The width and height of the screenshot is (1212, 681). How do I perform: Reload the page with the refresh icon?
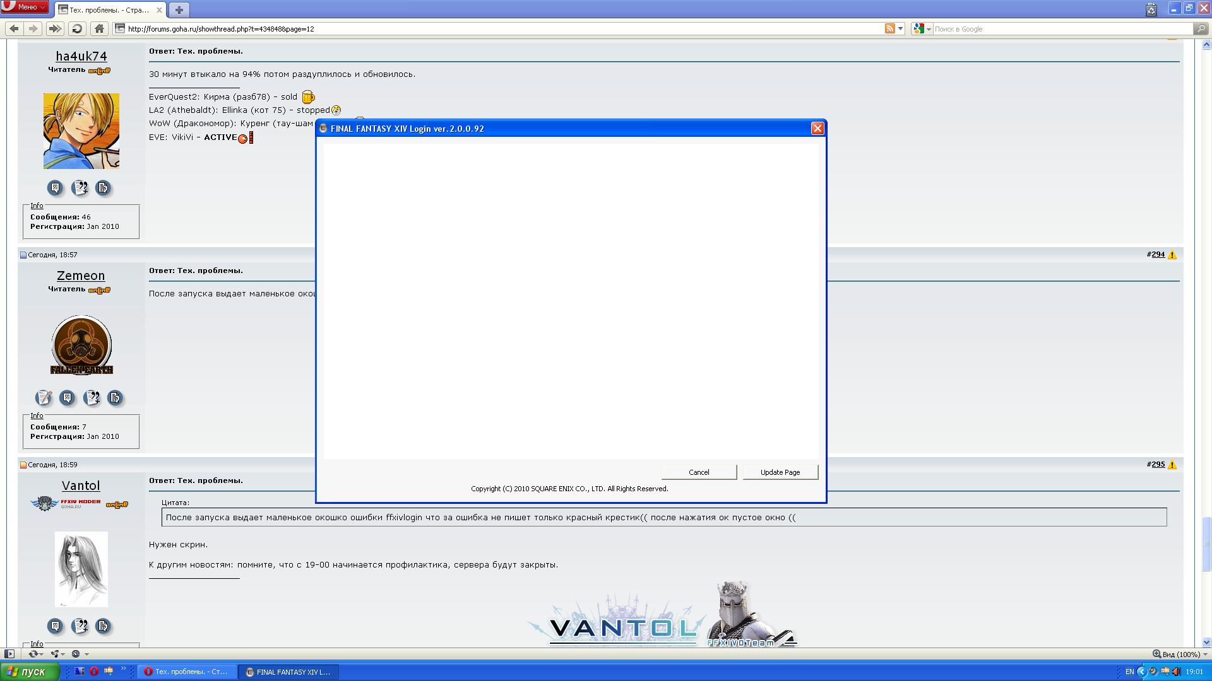click(x=77, y=28)
